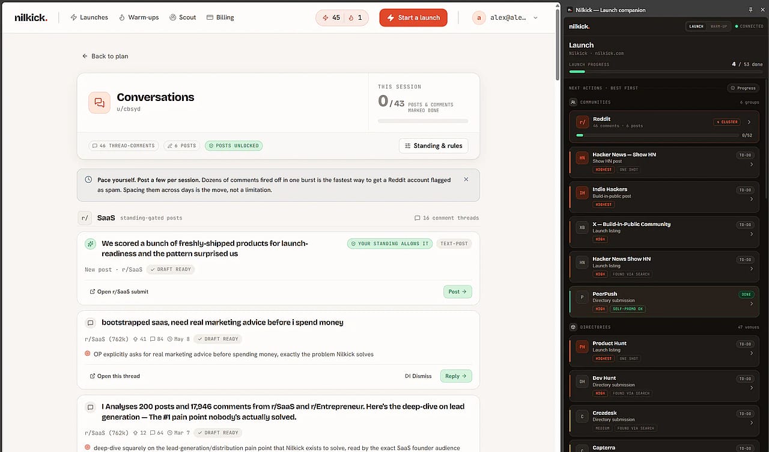Screen dimensions: 769x452
Task: Open the Launches nav item
Action: pos(89,17)
